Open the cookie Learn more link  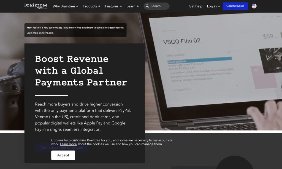[x=68, y=144]
